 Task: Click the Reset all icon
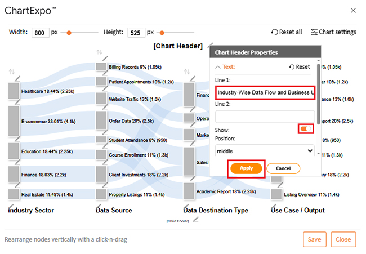(274, 32)
